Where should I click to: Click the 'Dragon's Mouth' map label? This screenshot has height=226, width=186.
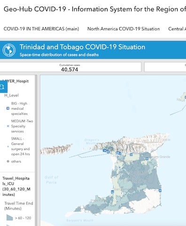coord(92,141)
